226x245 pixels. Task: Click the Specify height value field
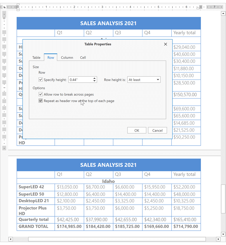(81, 80)
